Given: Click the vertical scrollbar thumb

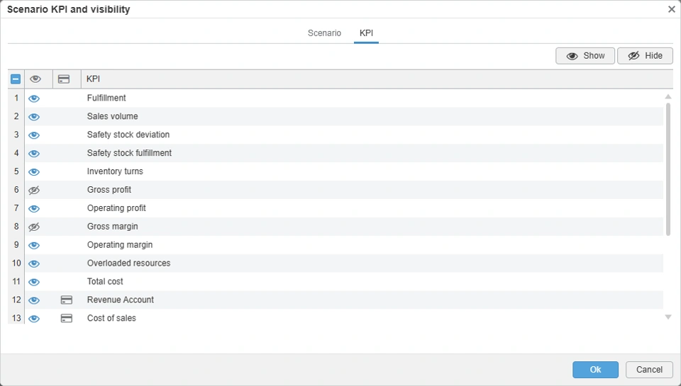Looking at the screenshot, I should pyautogui.click(x=668, y=169).
